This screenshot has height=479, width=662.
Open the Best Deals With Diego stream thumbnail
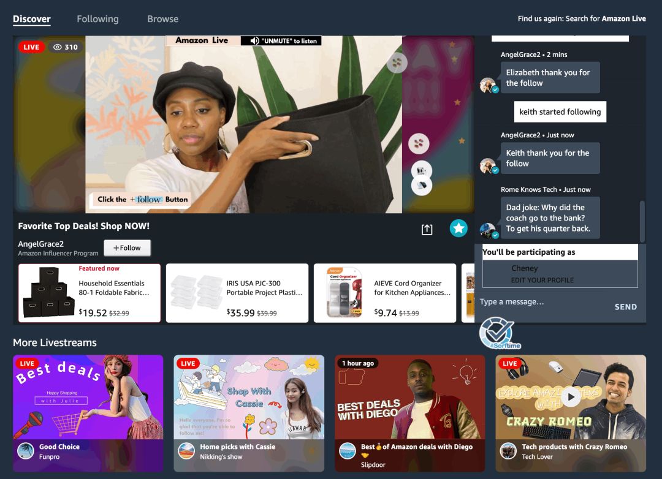click(410, 397)
